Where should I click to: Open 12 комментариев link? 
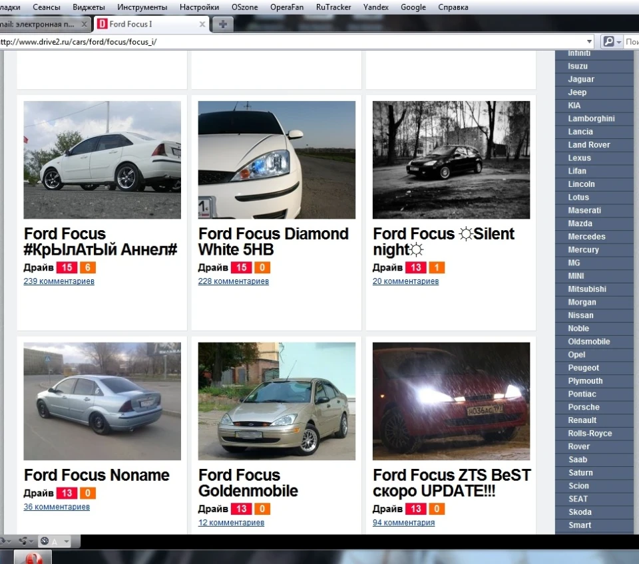(231, 523)
